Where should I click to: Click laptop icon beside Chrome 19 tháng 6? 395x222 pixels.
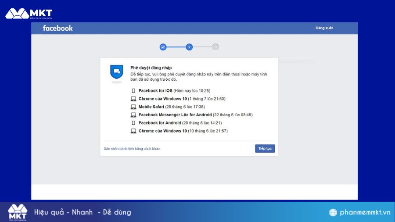(133, 131)
